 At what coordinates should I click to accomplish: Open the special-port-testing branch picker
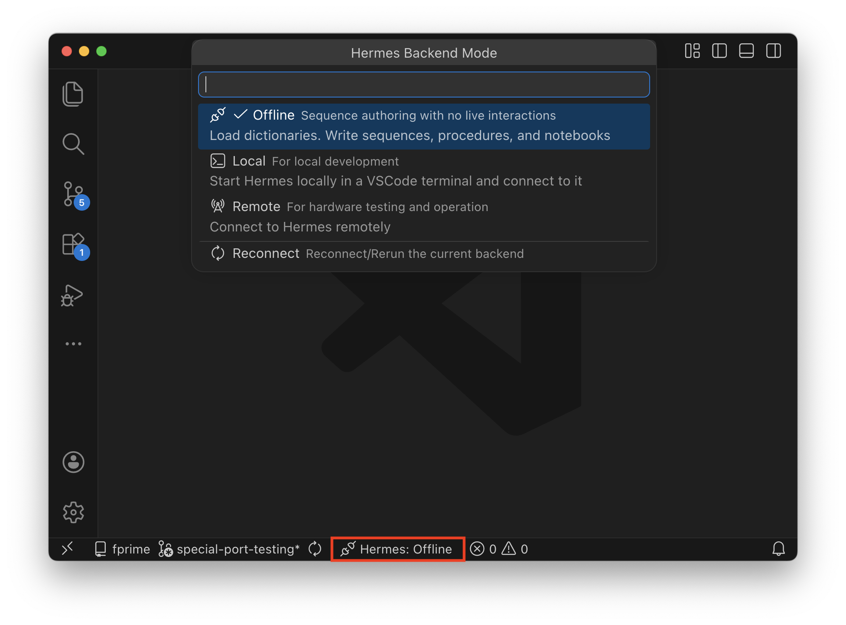[x=230, y=549]
